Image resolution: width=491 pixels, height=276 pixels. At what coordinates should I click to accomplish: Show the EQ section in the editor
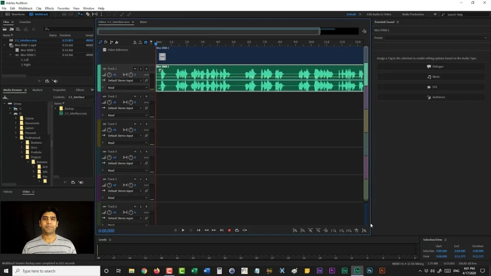(x=117, y=42)
